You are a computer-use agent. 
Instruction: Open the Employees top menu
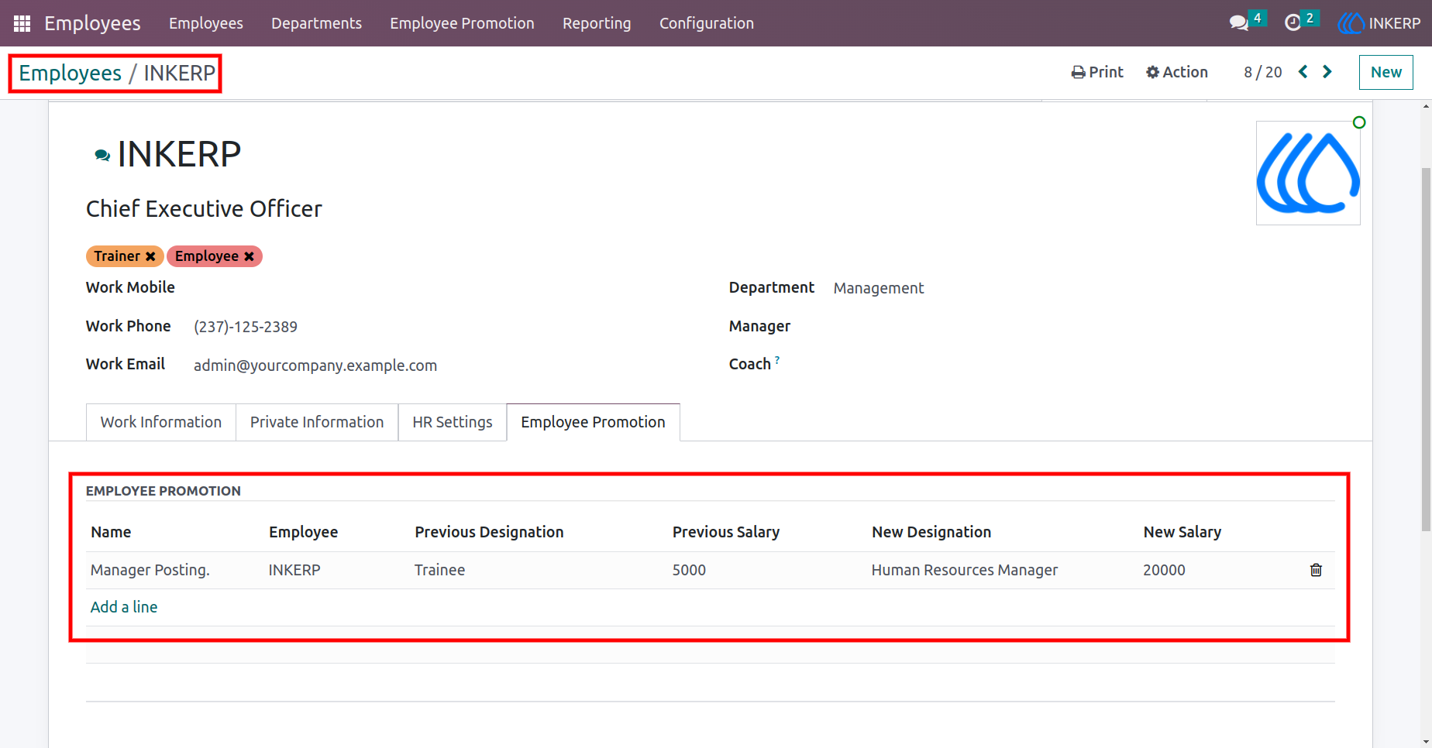206,23
